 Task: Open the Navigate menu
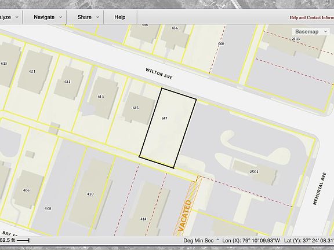(x=44, y=17)
